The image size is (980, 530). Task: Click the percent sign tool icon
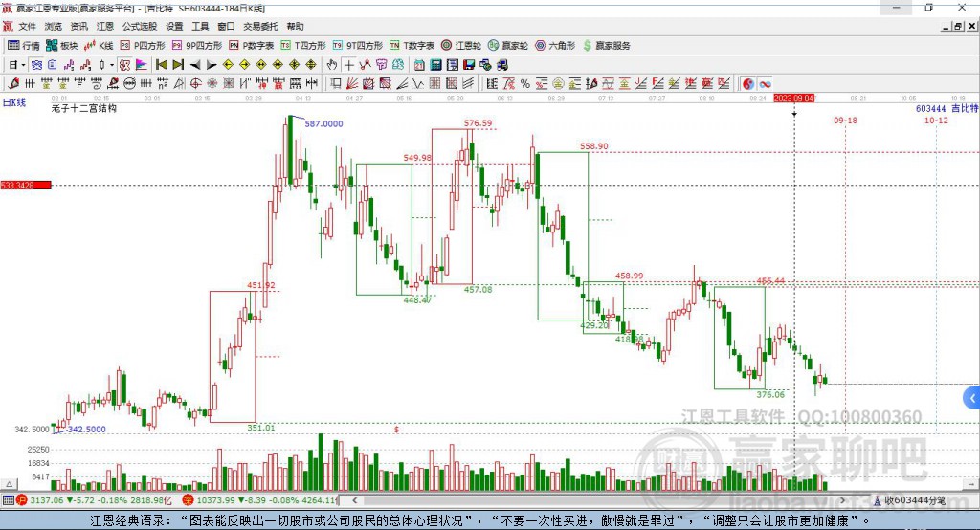click(x=525, y=84)
